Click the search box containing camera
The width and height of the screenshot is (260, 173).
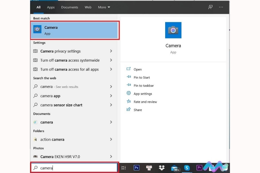tap(75, 168)
